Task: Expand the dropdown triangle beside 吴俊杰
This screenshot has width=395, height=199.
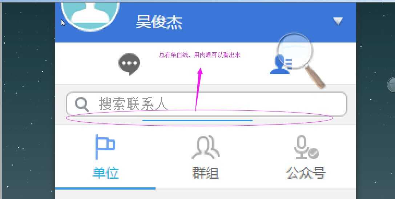Action: pos(338,21)
